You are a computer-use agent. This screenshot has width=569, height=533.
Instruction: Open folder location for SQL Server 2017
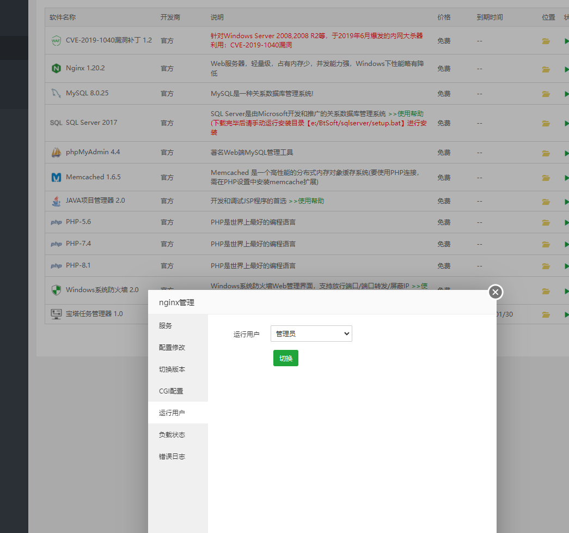pyautogui.click(x=546, y=124)
